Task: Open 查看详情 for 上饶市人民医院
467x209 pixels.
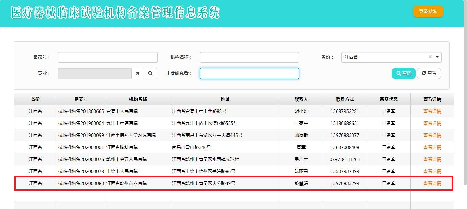Action: [432, 171]
